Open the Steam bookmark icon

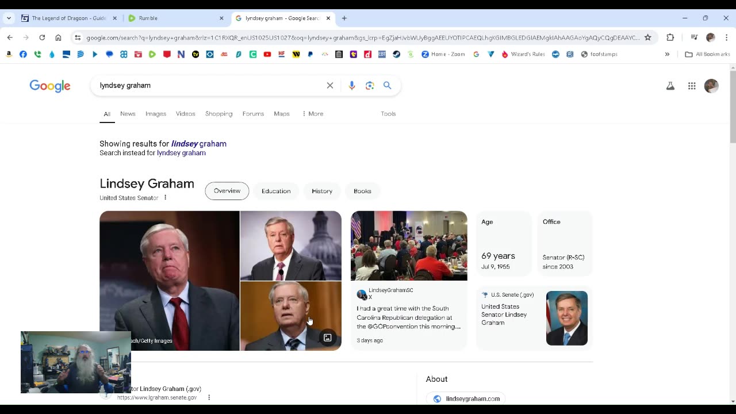tap(396, 54)
